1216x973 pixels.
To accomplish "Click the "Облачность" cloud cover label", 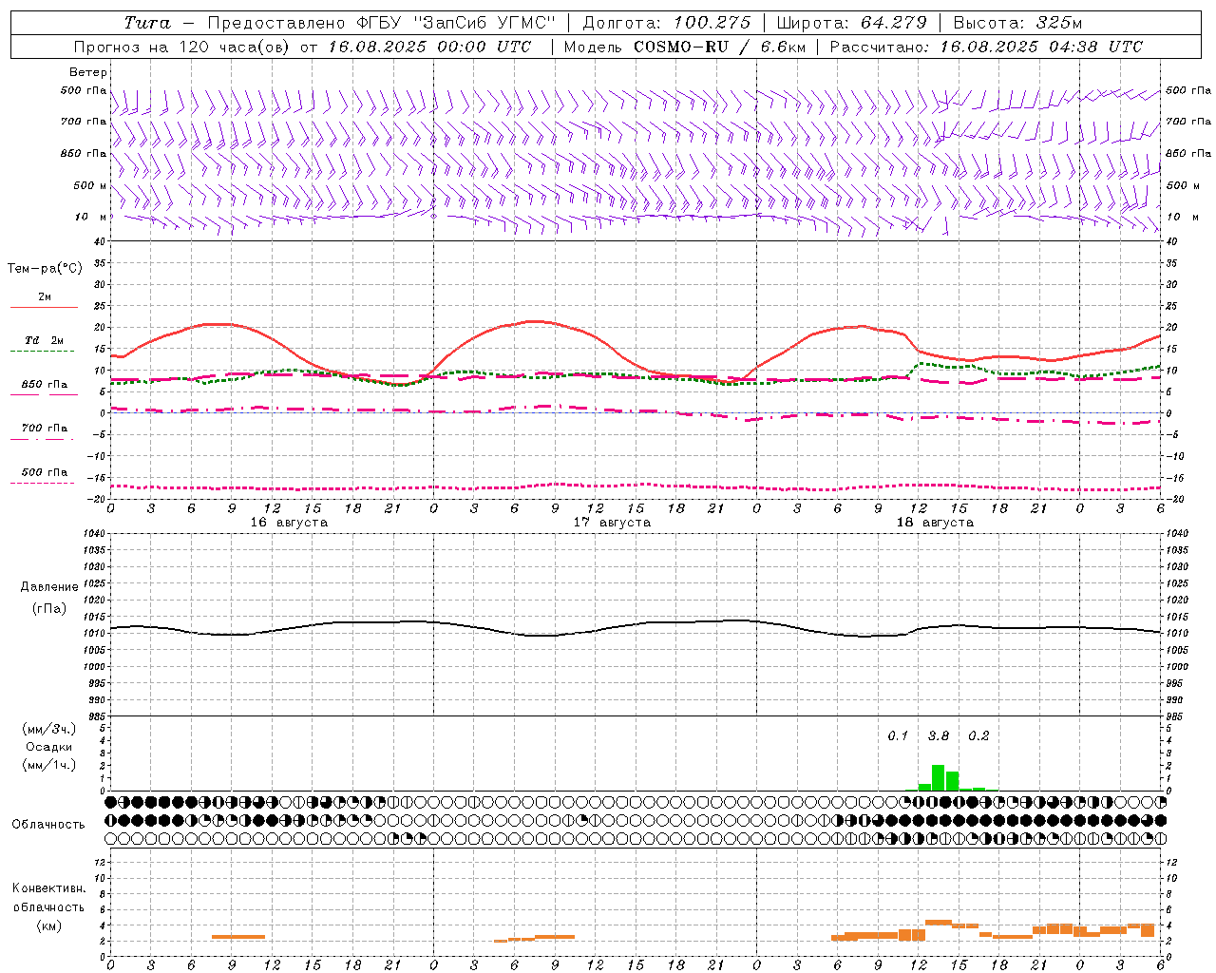I will (48, 824).
